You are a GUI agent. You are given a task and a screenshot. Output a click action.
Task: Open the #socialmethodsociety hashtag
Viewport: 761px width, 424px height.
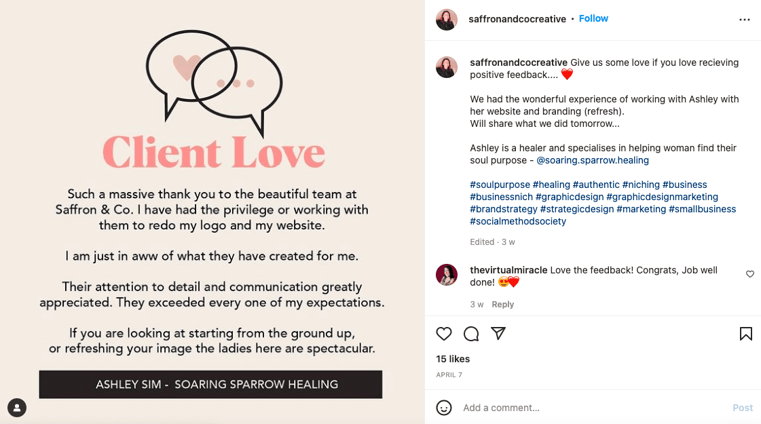coord(518,221)
